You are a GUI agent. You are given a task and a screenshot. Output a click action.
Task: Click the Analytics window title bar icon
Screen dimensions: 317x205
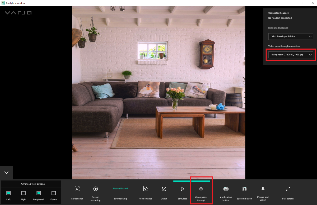[3, 3]
